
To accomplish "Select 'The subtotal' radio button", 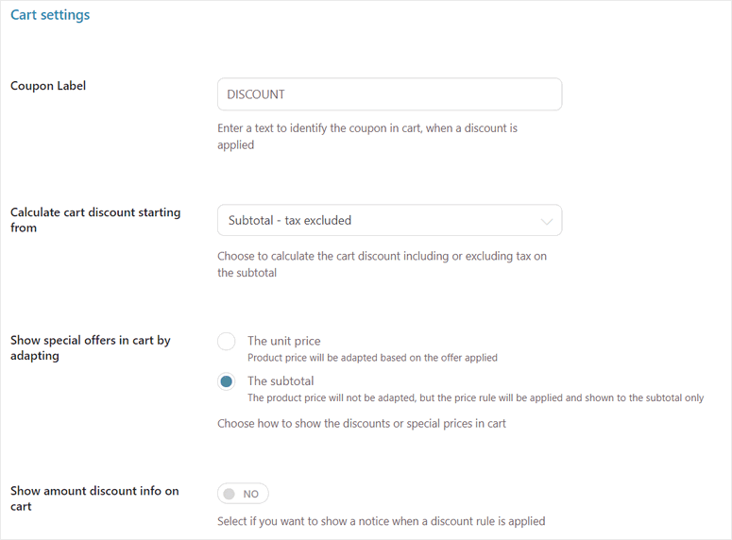I will 227,382.
